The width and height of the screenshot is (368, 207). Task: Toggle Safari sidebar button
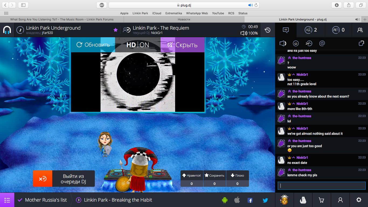click(x=23, y=5)
